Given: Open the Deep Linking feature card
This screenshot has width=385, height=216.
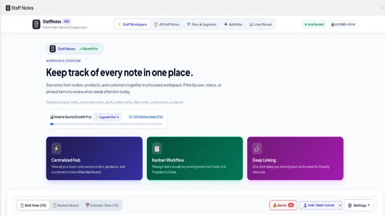Looking at the screenshot, I should [x=295, y=158].
